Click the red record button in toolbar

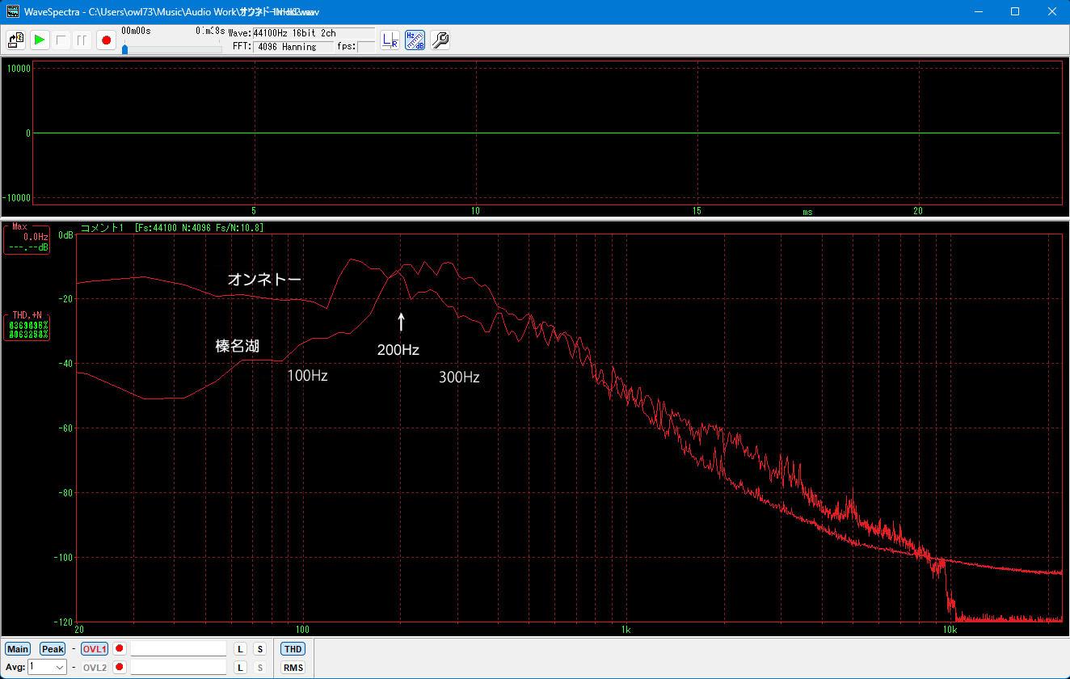tap(106, 40)
